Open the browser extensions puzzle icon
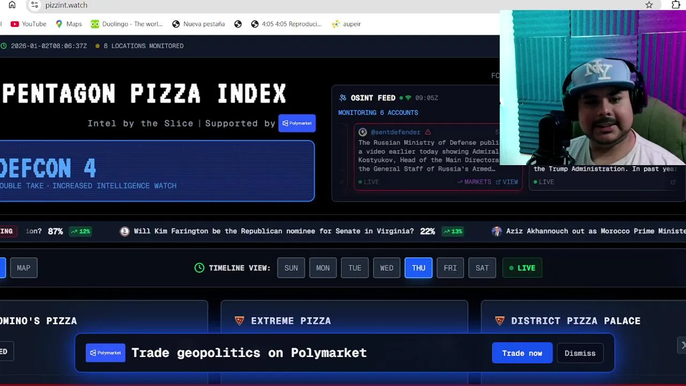 point(676,5)
